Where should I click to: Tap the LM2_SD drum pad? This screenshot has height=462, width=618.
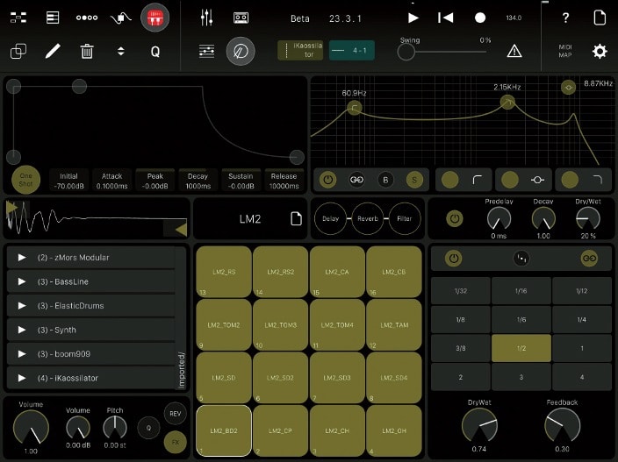pyautogui.click(x=224, y=378)
